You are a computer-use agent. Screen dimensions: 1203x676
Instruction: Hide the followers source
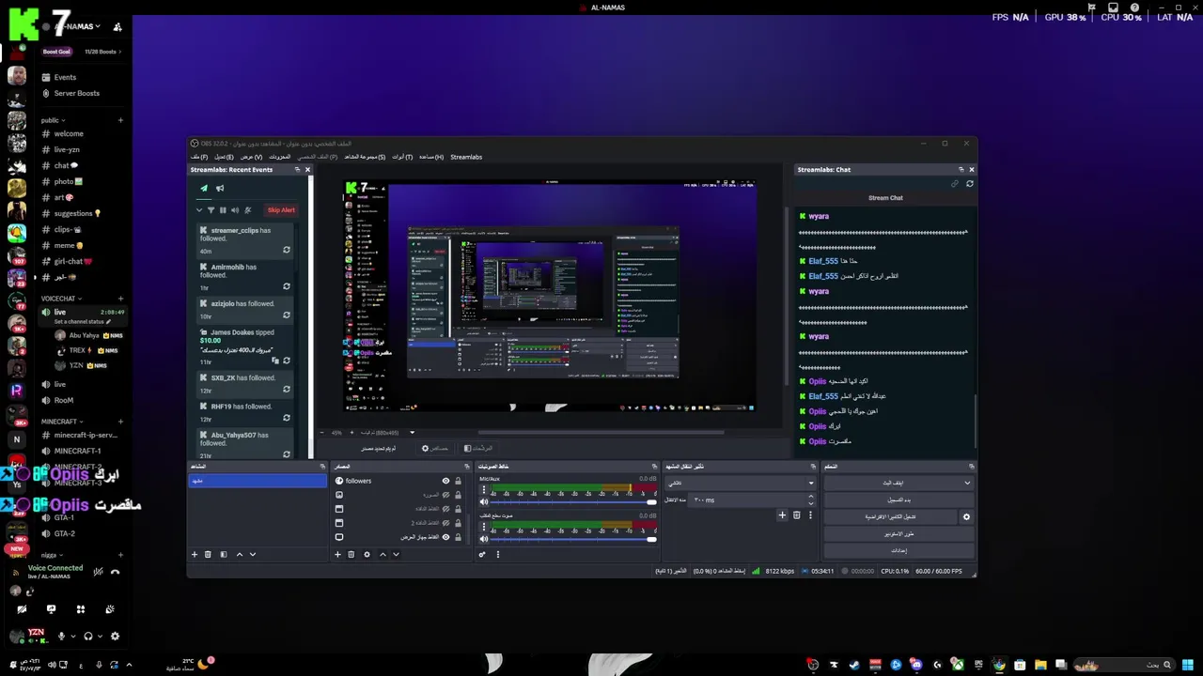446,481
